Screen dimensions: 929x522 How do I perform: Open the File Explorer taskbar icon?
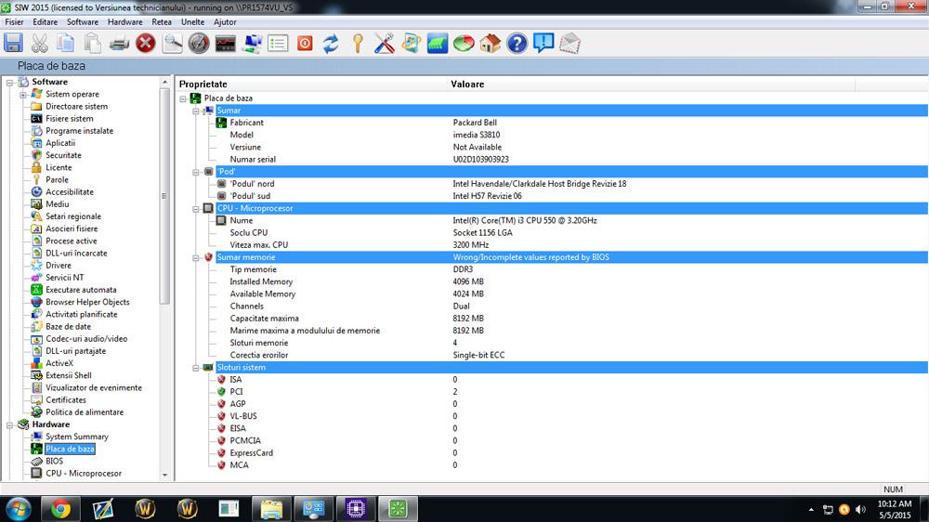pos(271,509)
